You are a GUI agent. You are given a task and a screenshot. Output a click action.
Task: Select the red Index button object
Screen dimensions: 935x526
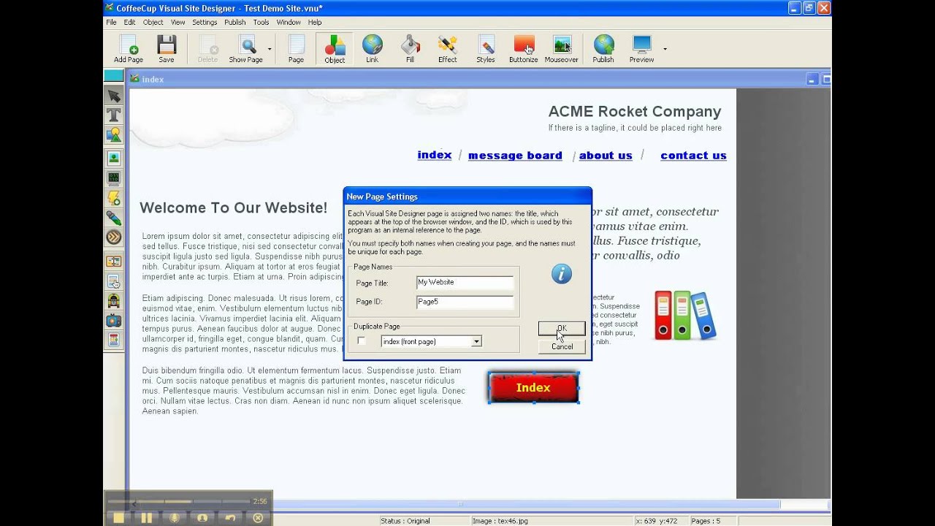click(x=533, y=388)
